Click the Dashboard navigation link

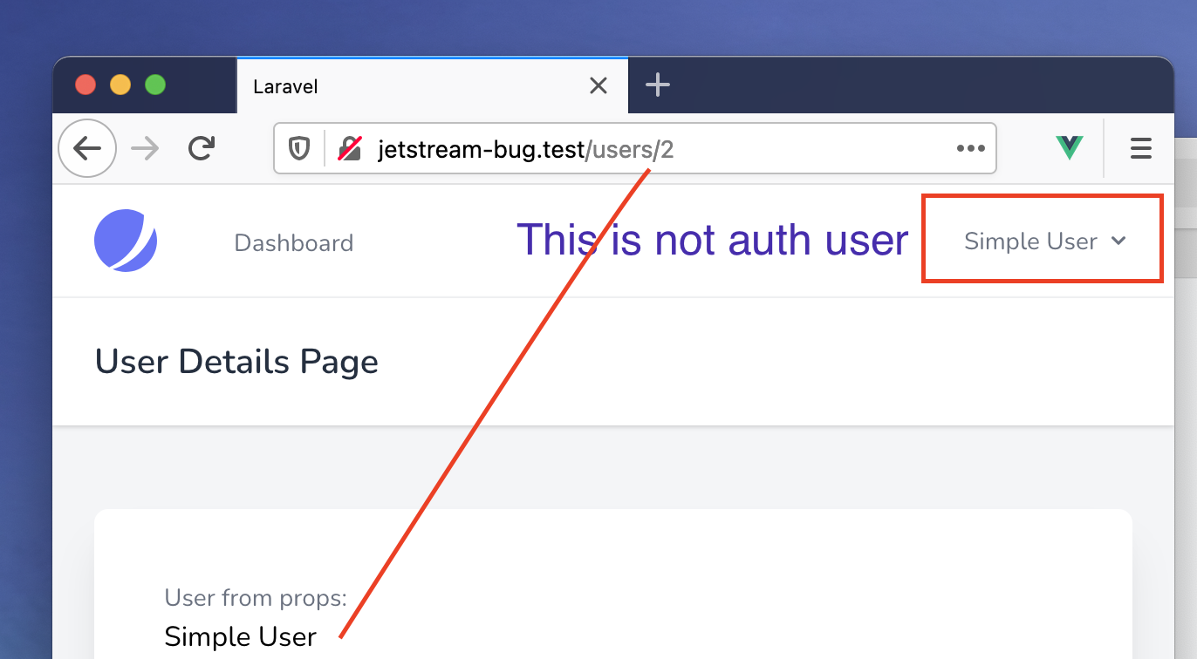293,242
